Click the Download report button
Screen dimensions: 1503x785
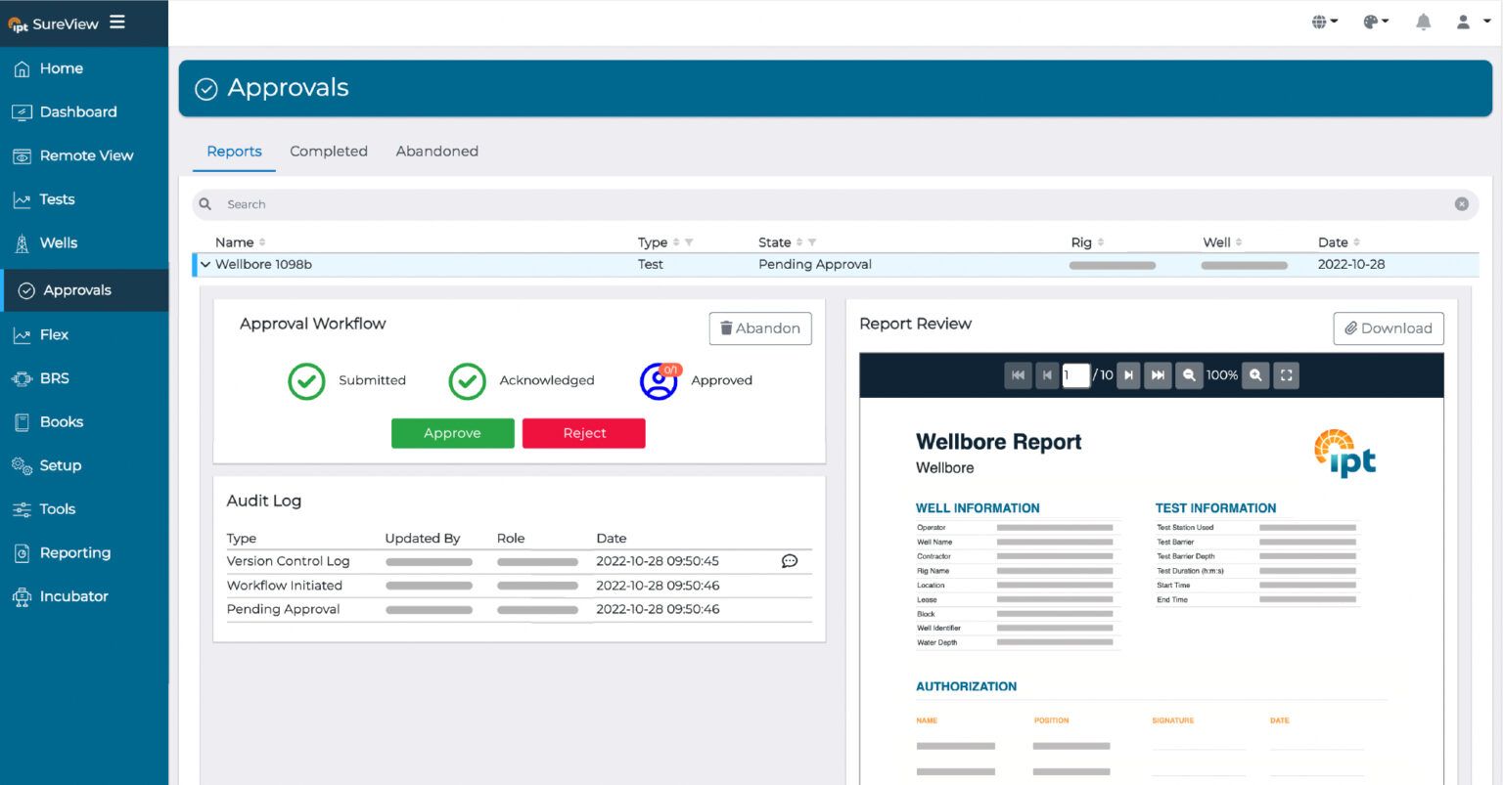click(x=1388, y=328)
